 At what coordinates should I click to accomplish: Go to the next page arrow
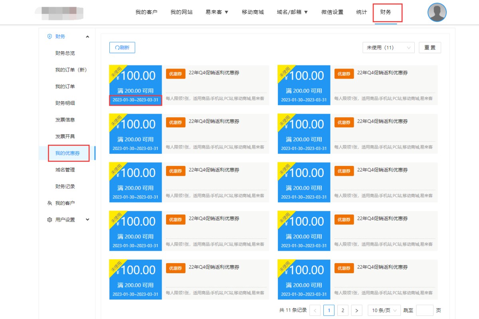(356, 310)
